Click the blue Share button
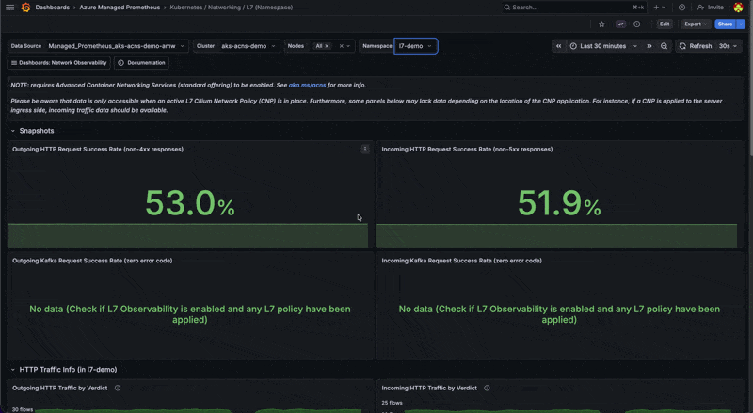This screenshot has height=413, width=753. coord(725,24)
